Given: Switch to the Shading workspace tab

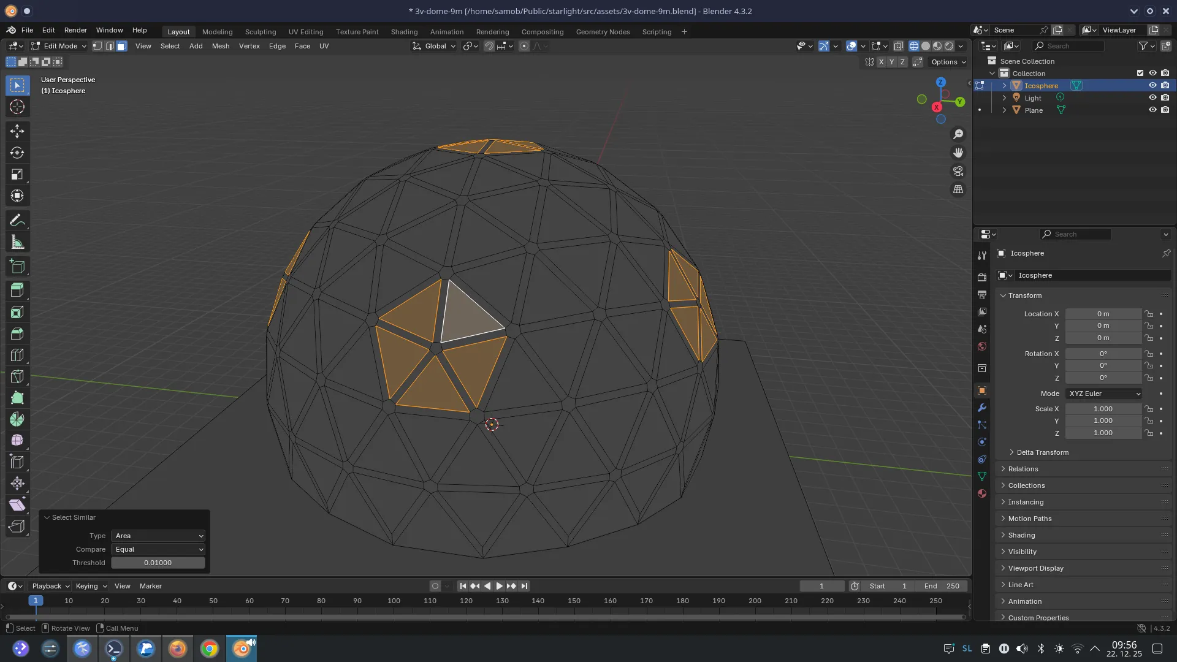Looking at the screenshot, I should pos(404,31).
